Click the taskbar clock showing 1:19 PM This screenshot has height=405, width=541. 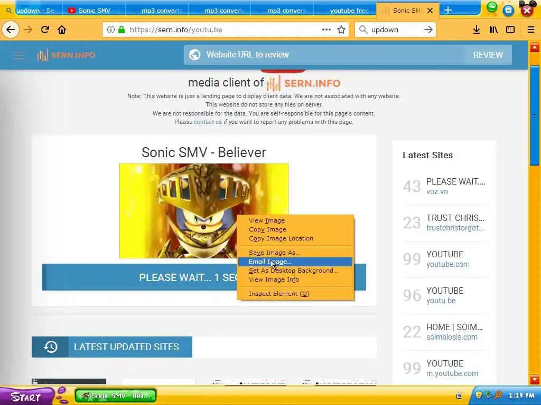pyautogui.click(x=521, y=396)
